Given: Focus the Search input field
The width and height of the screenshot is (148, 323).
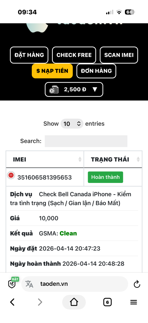Looking at the screenshot, I should pyautogui.click(x=86, y=141).
